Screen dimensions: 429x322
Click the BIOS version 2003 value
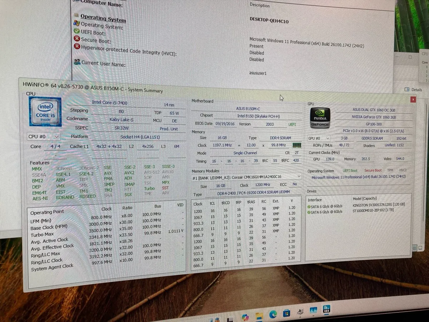(x=270, y=124)
